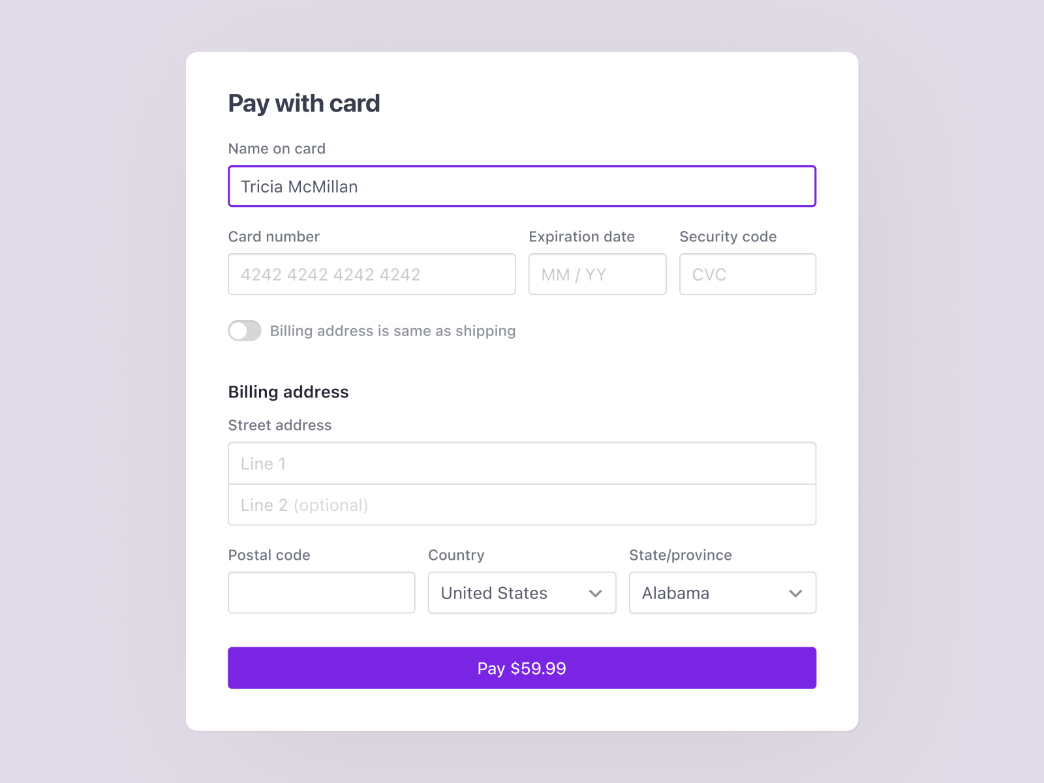Viewport: 1044px width, 783px height.
Task: Click the Street address label
Action: point(279,425)
